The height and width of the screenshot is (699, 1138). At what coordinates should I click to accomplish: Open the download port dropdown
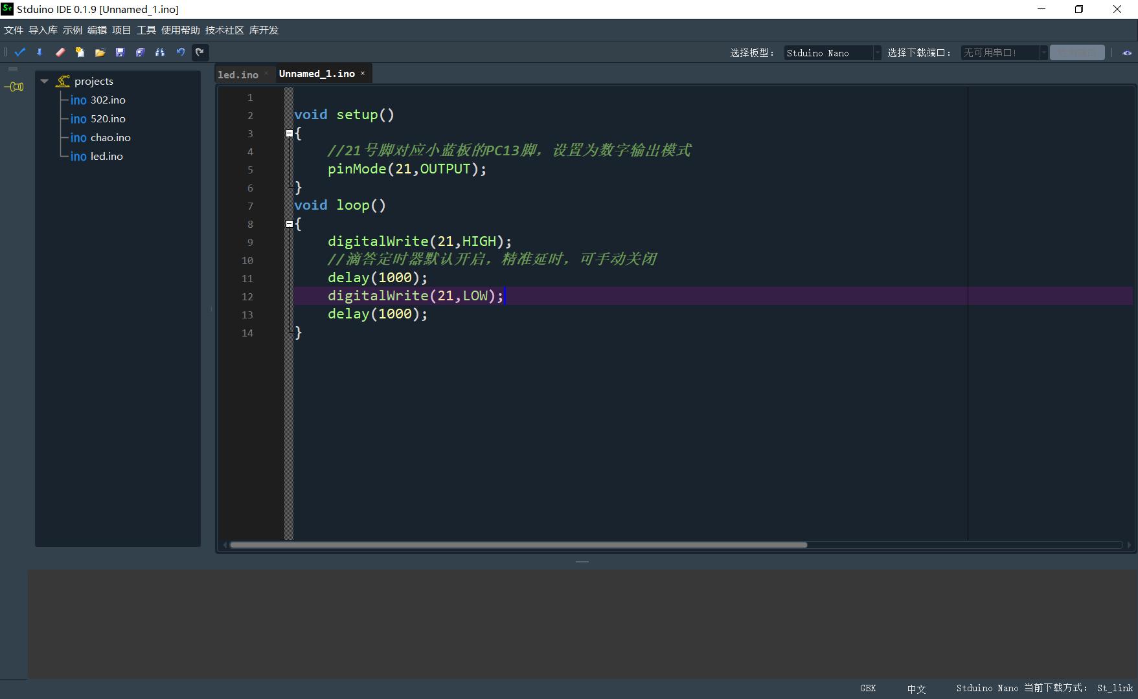[1003, 53]
